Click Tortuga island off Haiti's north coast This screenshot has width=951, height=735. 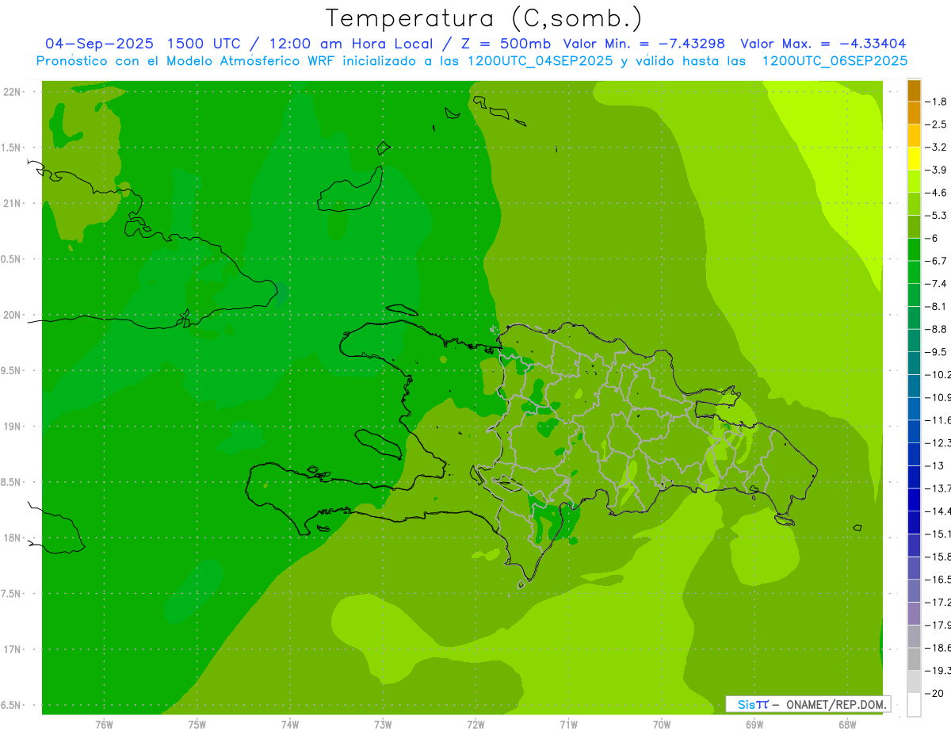(402, 311)
